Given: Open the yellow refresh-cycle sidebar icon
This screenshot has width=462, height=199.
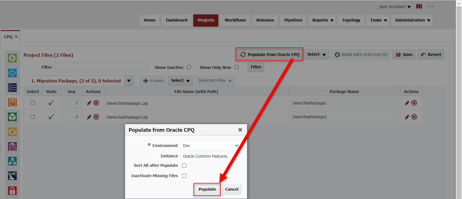Looking at the screenshot, I should (12, 132).
